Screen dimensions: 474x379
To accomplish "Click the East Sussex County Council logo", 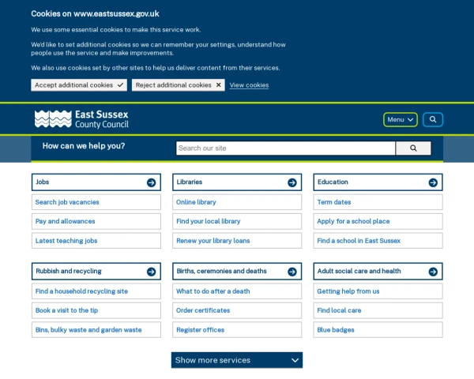I will [x=81, y=119].
